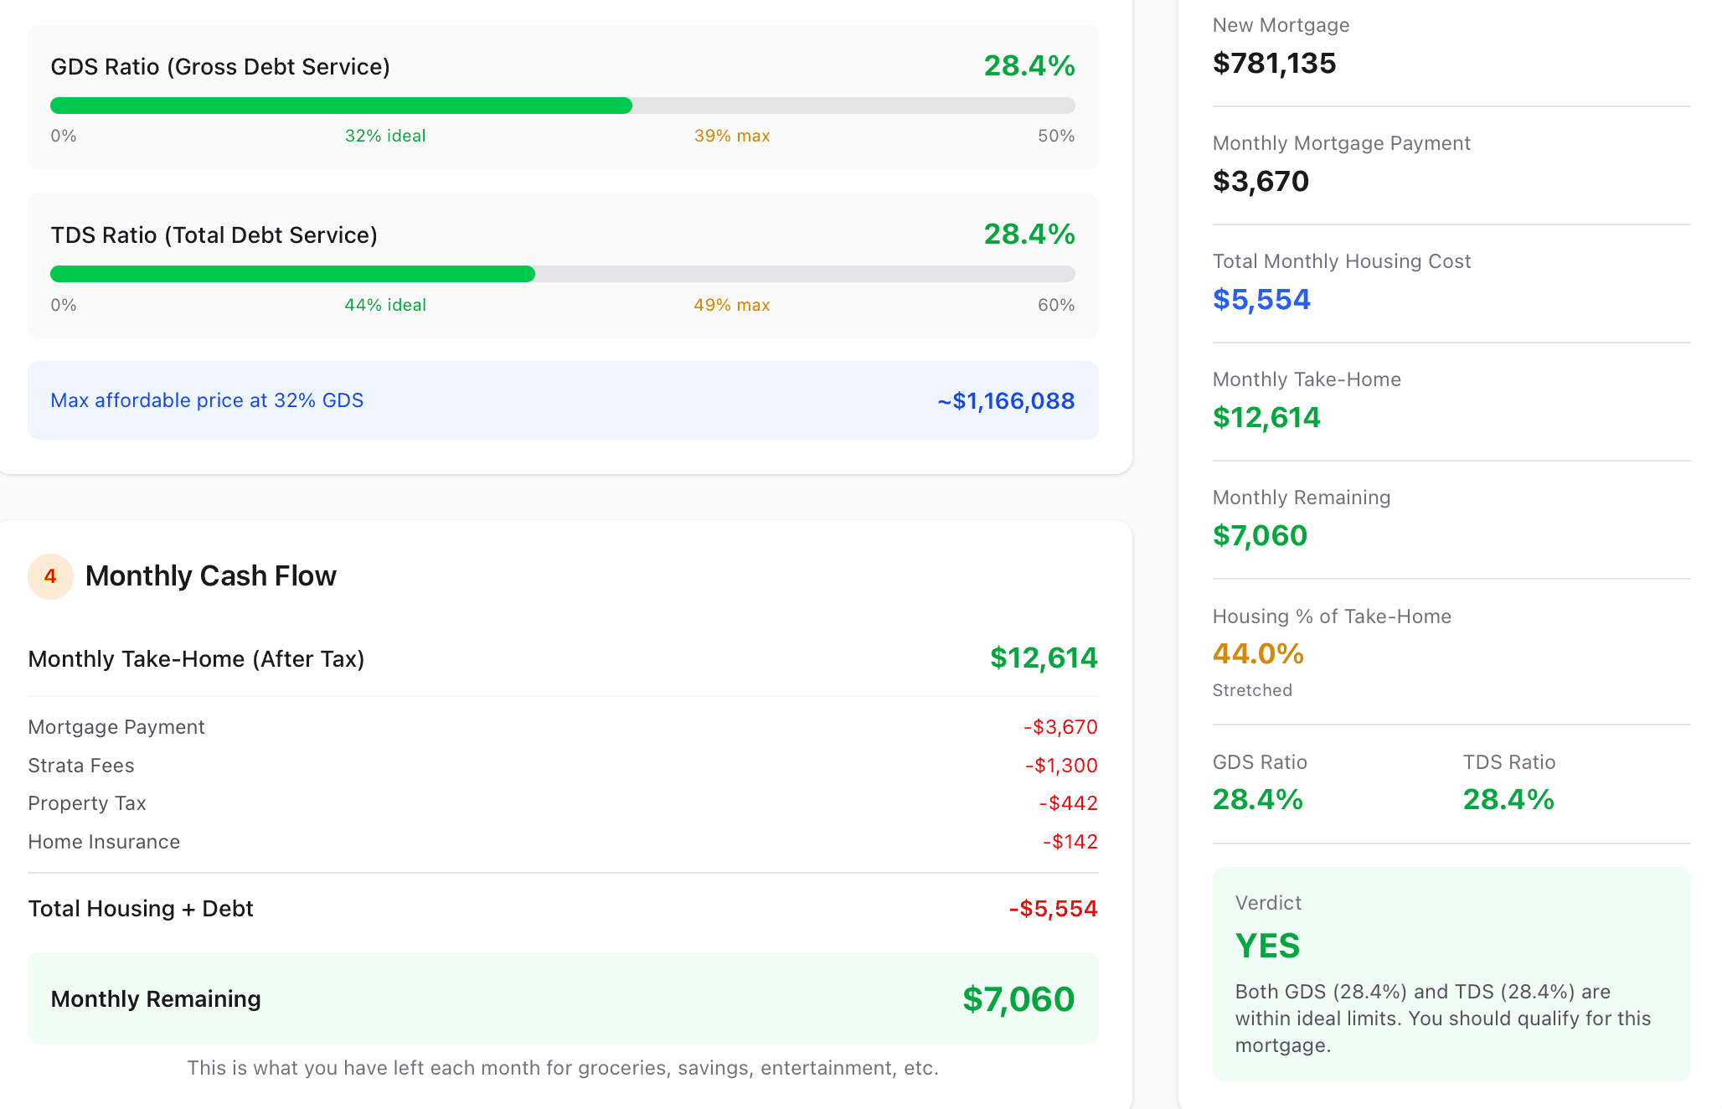This screenshot has width=1722, height=1109.
Task: Select the Monthly Take-Home value in the sidebar
Action: click(x=1266, y=417)
